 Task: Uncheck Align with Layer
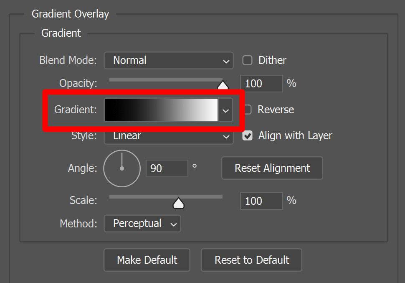(247, 135)
